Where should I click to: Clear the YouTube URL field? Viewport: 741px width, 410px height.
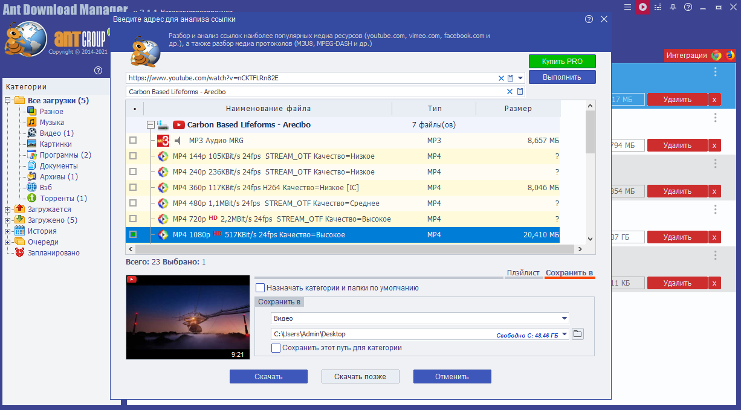click(x=501, y=78)
